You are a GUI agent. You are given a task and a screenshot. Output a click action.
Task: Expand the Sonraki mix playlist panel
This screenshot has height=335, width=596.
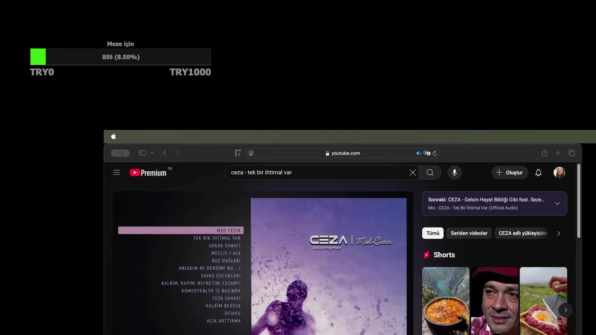557,204
